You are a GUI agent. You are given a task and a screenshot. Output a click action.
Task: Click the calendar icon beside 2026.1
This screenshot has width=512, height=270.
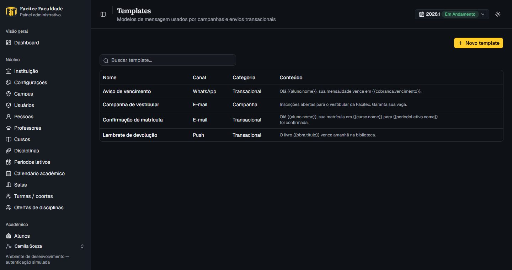(422, 14)
